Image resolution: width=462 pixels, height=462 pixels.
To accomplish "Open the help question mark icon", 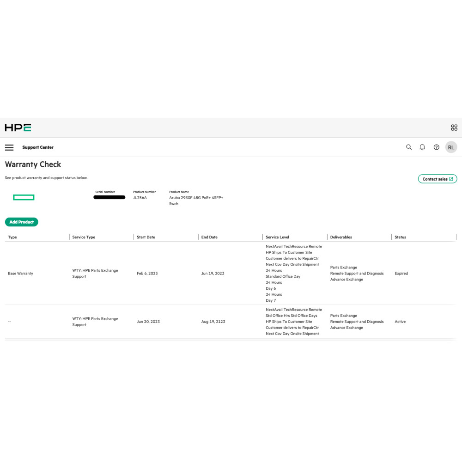I will coord(436,147).
